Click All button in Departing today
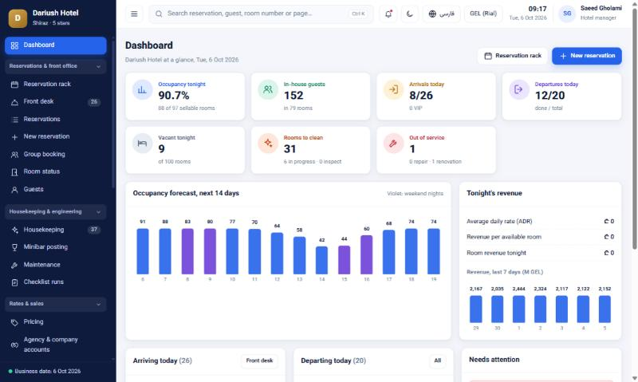 click(x=437, y=360)
